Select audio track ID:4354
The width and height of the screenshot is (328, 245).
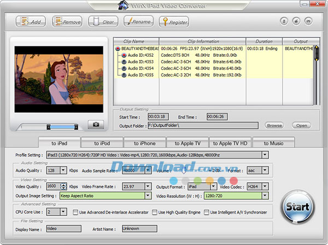[124, 68]
